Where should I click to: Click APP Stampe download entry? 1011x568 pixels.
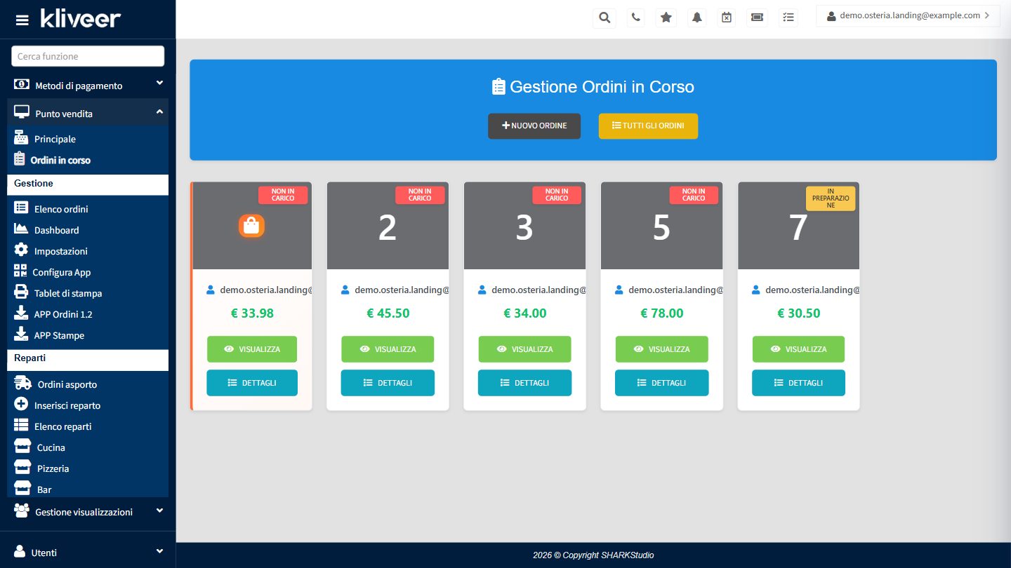pyautogui.click(x=88, y=335)
